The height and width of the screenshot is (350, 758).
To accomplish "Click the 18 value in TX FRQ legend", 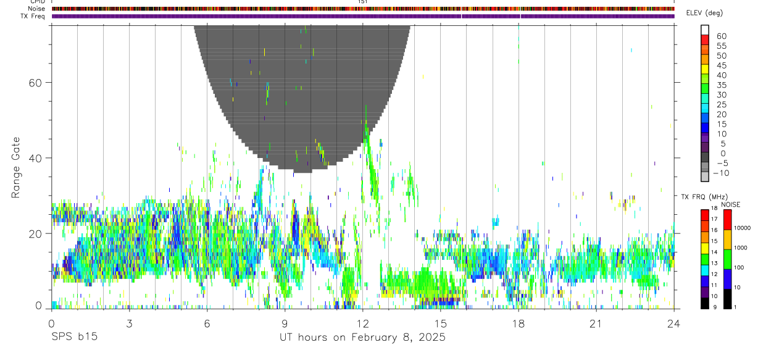I will point(714,209).
